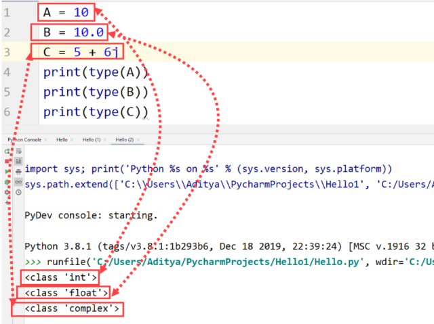Click the green Execute statement play icon
The height and width of the screenshot is (324, 434).
[7, 172]
